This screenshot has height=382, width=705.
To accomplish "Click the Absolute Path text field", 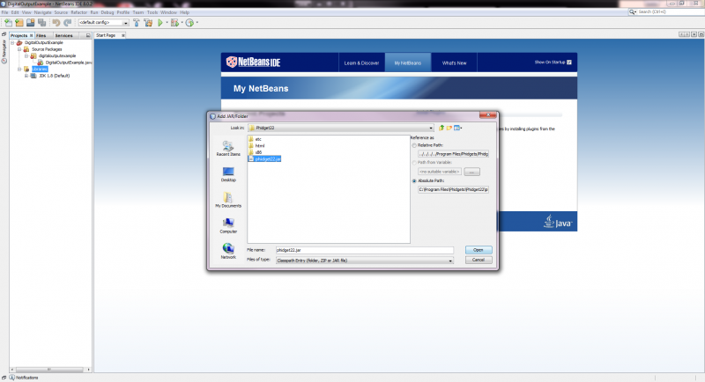I will tap(453, 189).
